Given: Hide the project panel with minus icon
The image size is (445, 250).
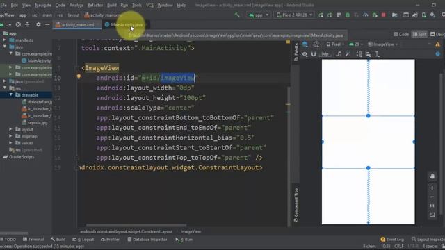Looking at the screenshot, I should (47, 25).
